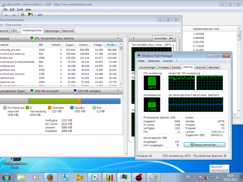Collapse the Prozesse section chevron
This screenshot has height=182, width=243.
pyautogui.click(x=118, y=39)
